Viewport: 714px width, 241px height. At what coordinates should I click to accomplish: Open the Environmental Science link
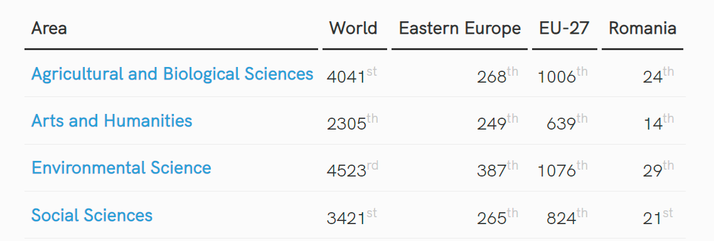coord(121,168)
